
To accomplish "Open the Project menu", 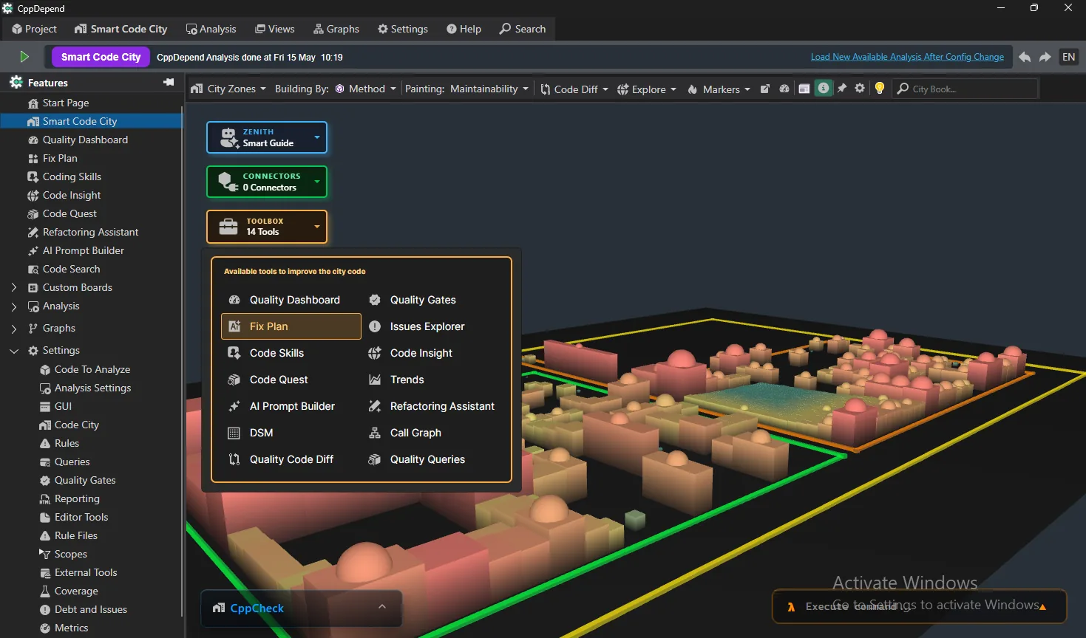I will coord(34,29).
